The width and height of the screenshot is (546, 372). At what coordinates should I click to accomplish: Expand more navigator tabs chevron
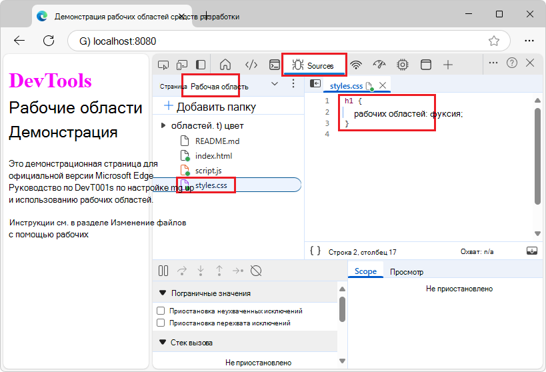coord(275,83)
